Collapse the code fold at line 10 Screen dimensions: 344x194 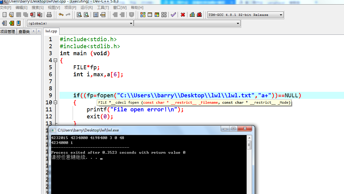[56, 102]
